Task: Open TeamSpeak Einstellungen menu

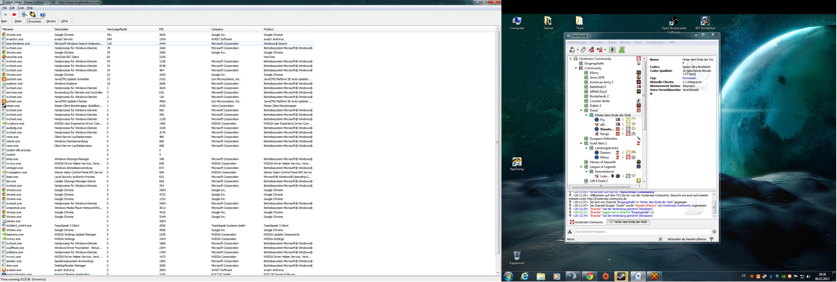Action: 655,43
